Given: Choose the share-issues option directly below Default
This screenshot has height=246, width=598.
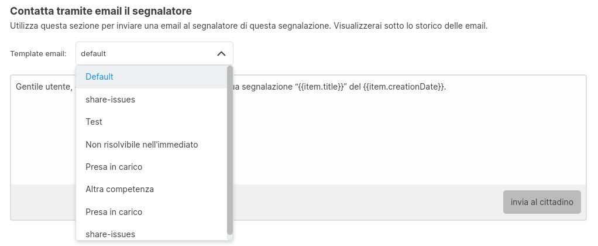Looking at the screenshot, I should (x=110, y=100).
